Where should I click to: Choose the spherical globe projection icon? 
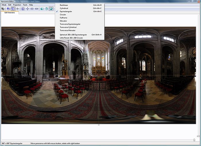(x=51, y=9)
